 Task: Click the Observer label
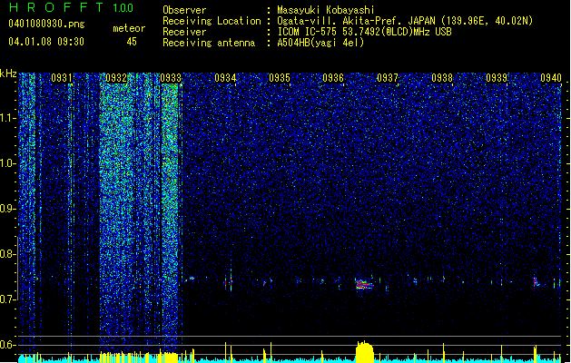(x=184, y=10)
